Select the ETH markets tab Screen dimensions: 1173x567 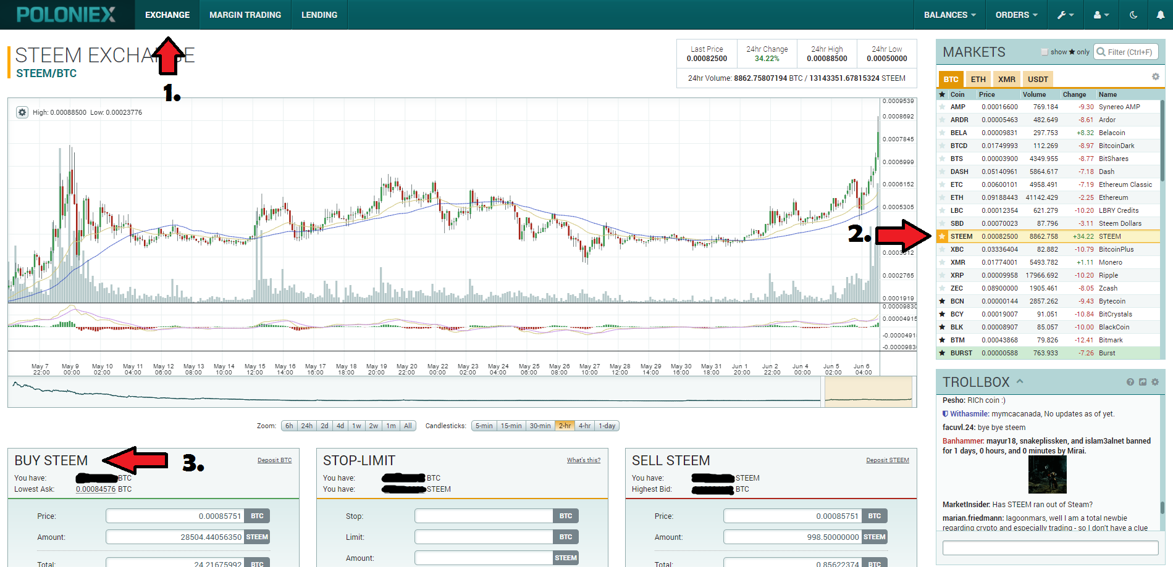pos(978,79)
